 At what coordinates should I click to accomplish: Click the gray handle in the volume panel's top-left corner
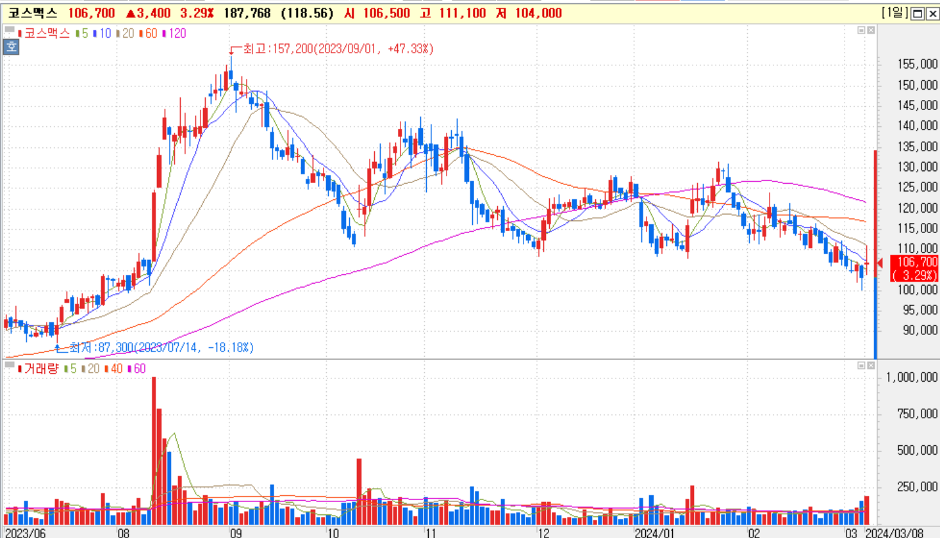tap(10, 364)
